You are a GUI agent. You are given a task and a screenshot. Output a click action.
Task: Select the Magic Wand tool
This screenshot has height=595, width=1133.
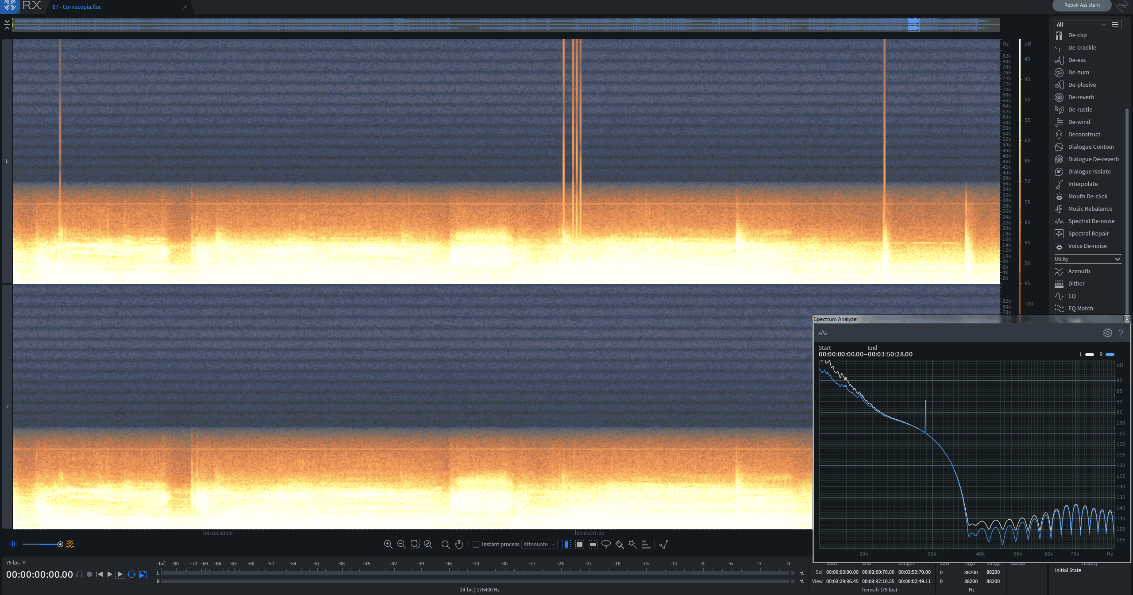pos(632,544)
